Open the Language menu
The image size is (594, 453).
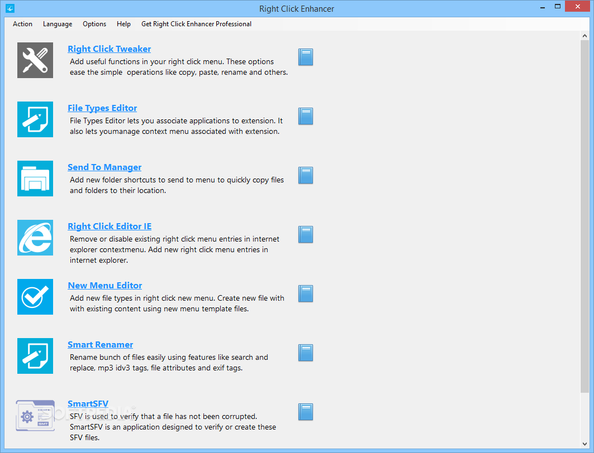58,24
